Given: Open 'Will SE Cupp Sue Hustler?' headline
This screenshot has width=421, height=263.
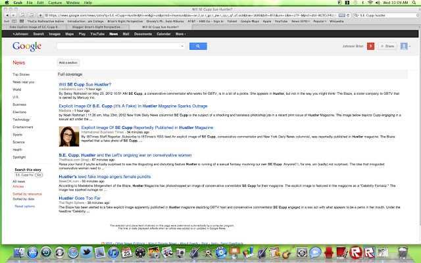Looking at the screenshot, I should click(85, 85).
